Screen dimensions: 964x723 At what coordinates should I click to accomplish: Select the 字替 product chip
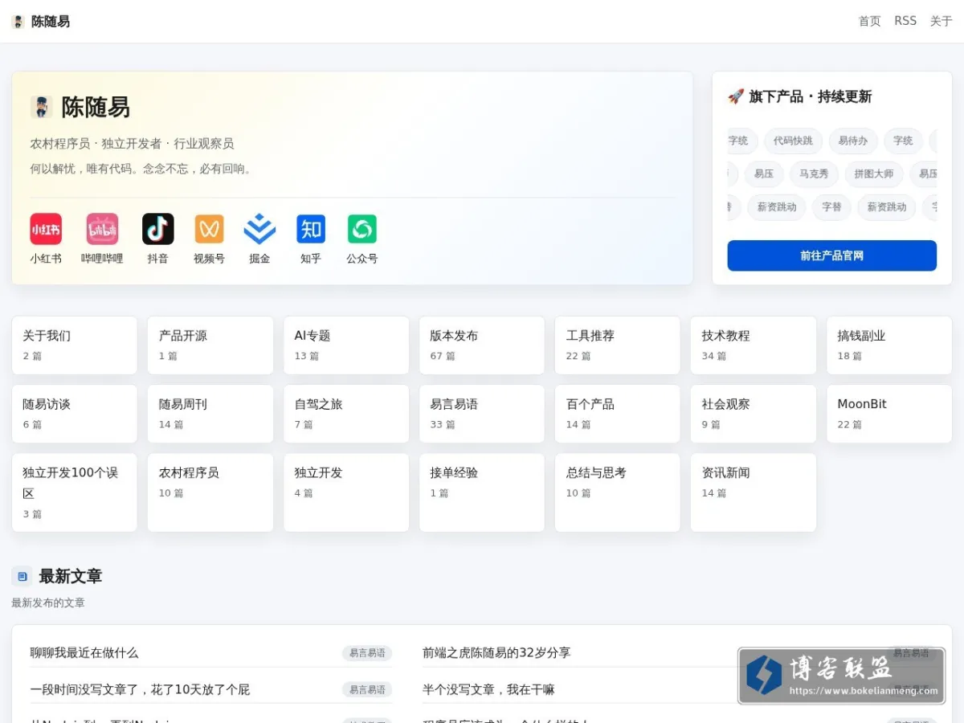(x=831, y=207)
